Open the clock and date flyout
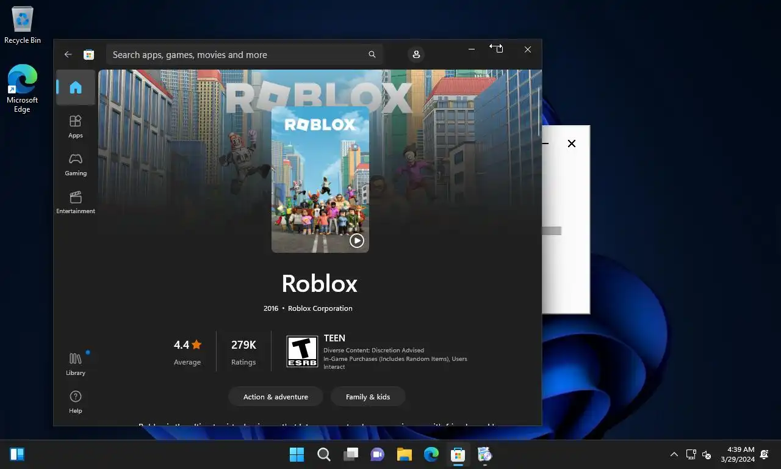The image size is (781, 469). (x=738, y=454)
